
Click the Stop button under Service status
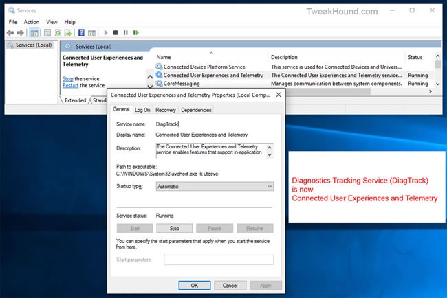(x=174, y=228)
